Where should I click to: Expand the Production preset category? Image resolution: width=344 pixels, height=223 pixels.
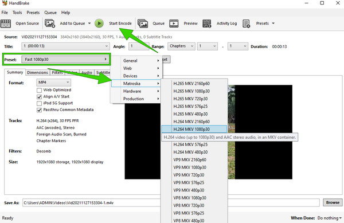click(x=135, y=99)
